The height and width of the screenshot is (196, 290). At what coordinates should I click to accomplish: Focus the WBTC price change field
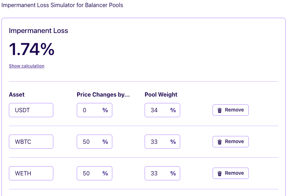(90, 142)
